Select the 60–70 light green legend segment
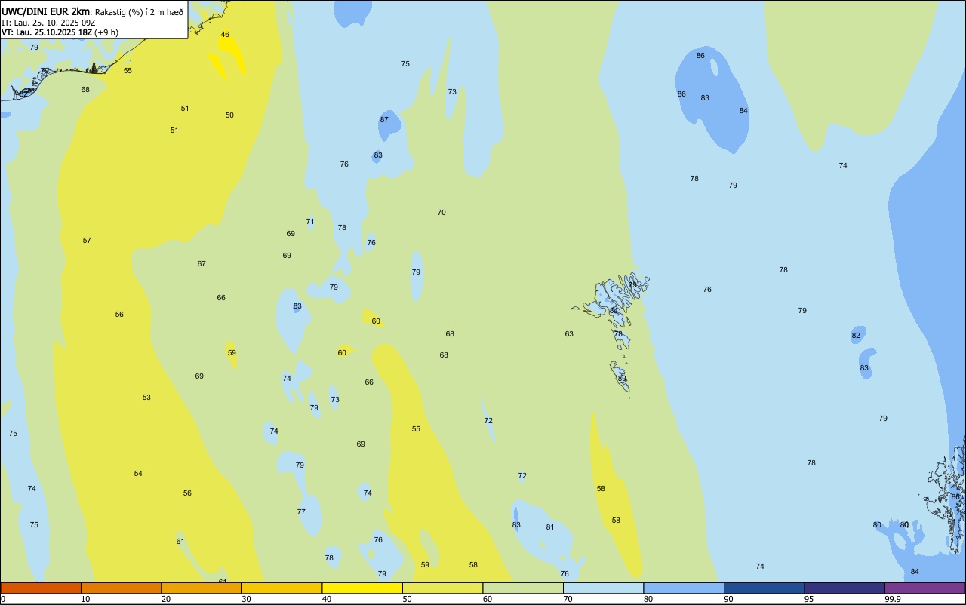966x605 pixels. pyautogui.click(x=523, y=588)
